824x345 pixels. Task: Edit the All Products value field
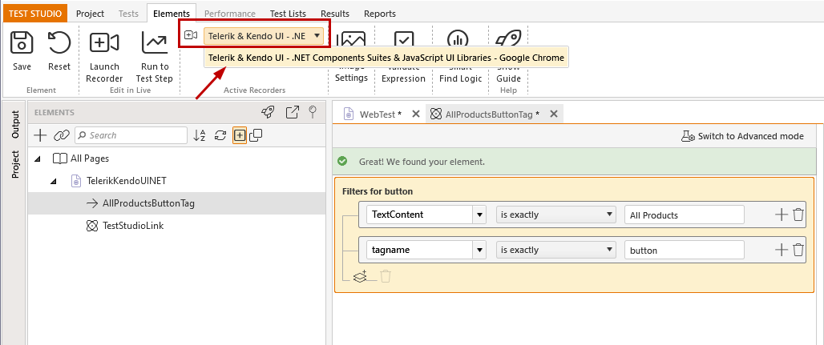[x=685, y=215]
